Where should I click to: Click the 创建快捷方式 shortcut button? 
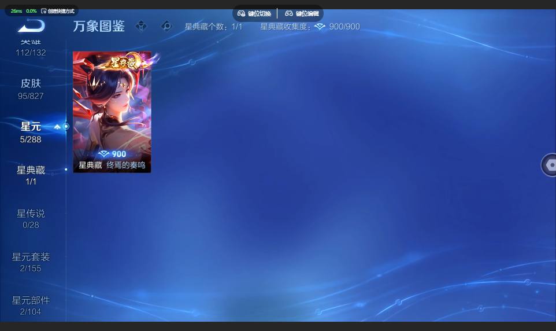click(58, 11)
